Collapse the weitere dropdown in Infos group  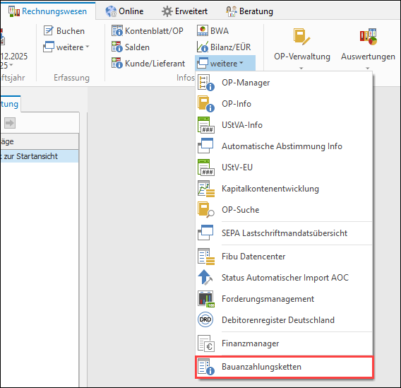tap(225, 63)
